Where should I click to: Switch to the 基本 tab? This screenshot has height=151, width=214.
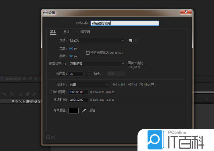tap(53, 32)
